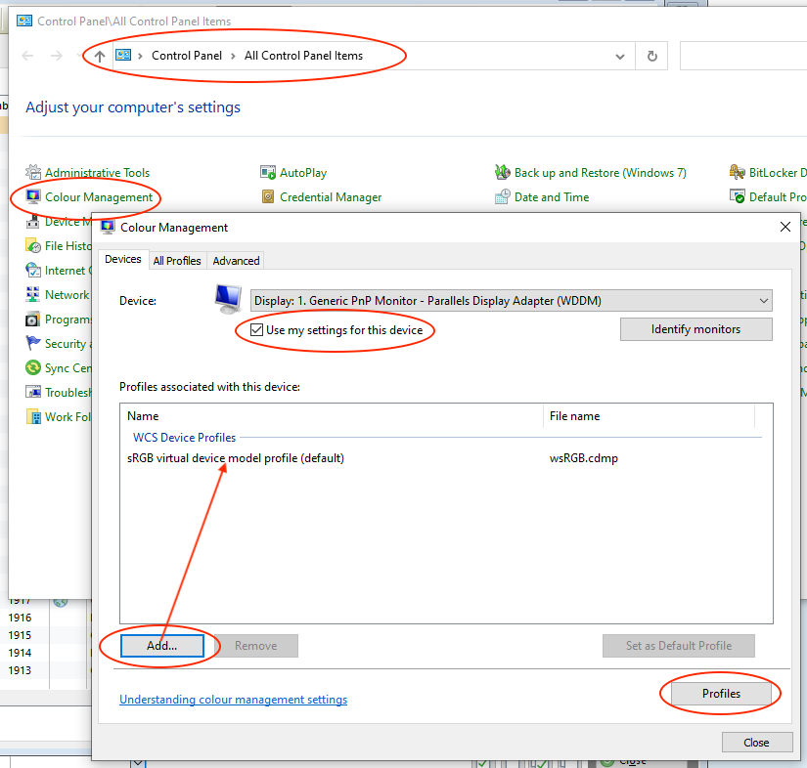Screen dimensions: 807x768
Task: Open Internet Options icon
Action: tap(33, 270)
